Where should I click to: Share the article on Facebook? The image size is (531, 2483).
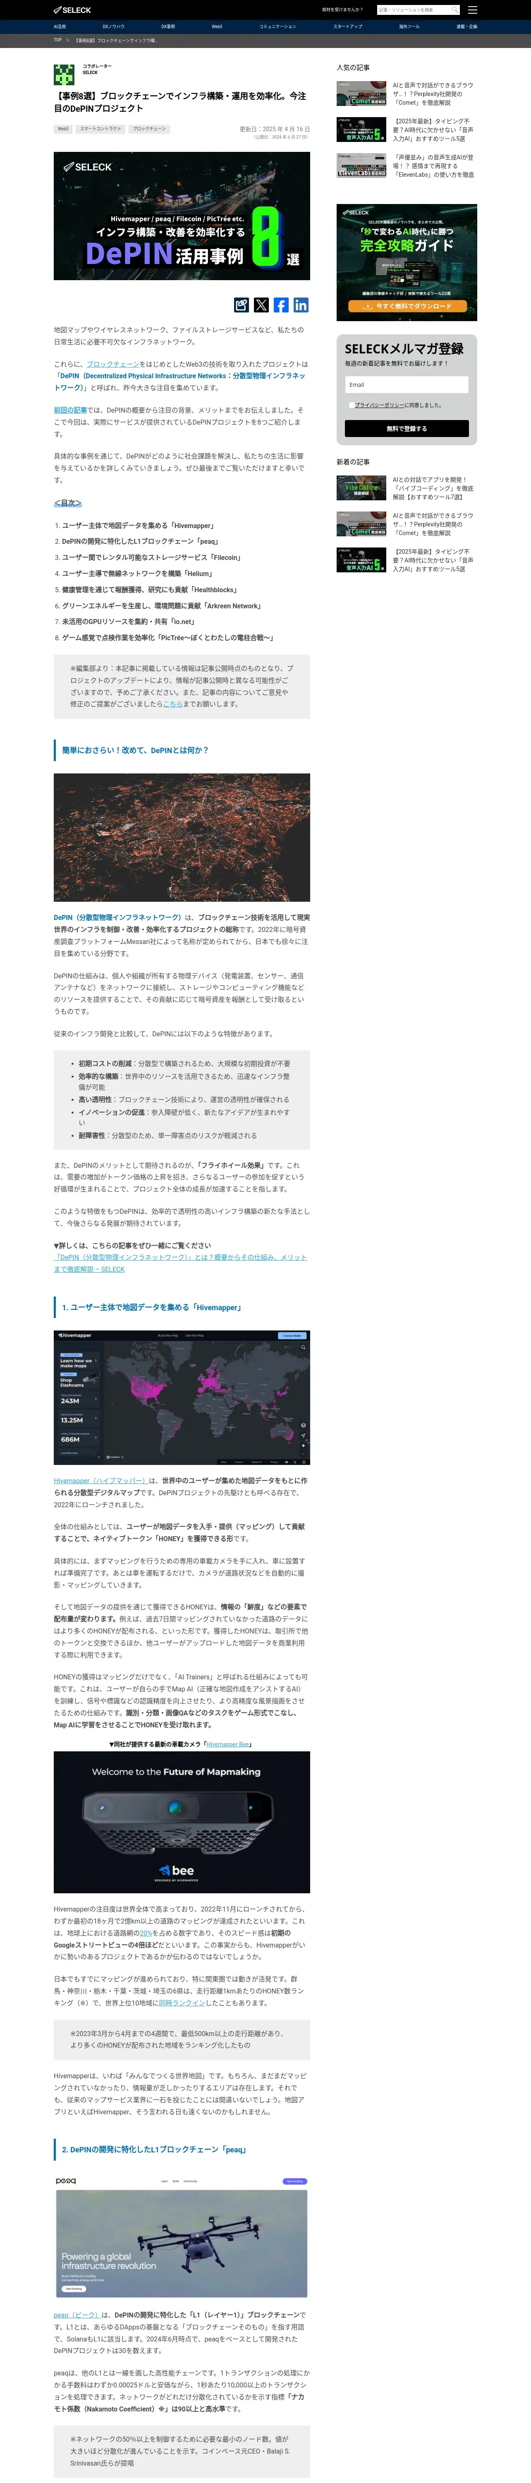click(x=281, y=305)
